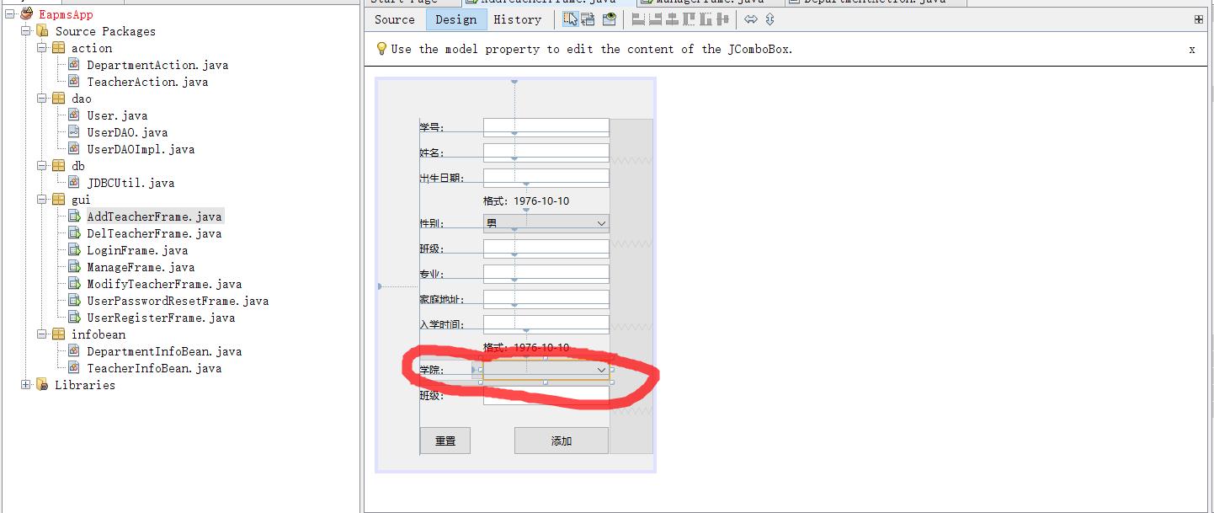The height and width of the screenshot is (513, 1214).
Task: Select ModifyTeacherFrame.java in the tree
Action: (164, 284)
